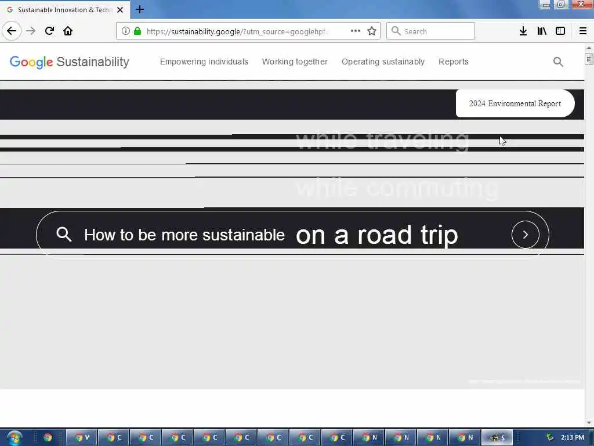Switch to the taskbar window labeled V
Viewport: 594px width, 446px height.
[82, 438]
